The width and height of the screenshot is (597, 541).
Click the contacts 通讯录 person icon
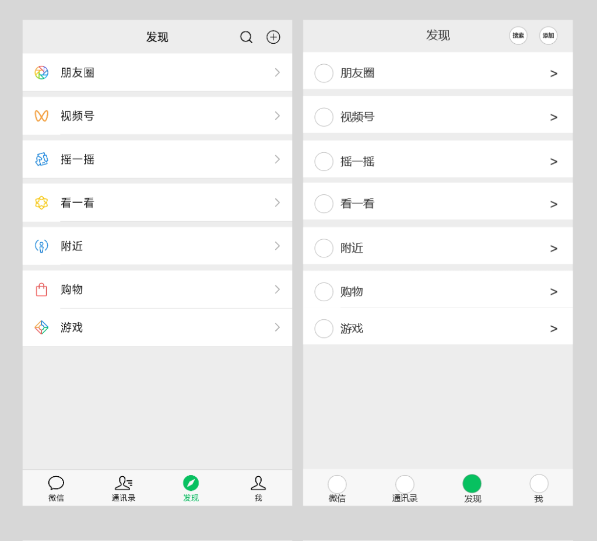(x=124, y=483)
